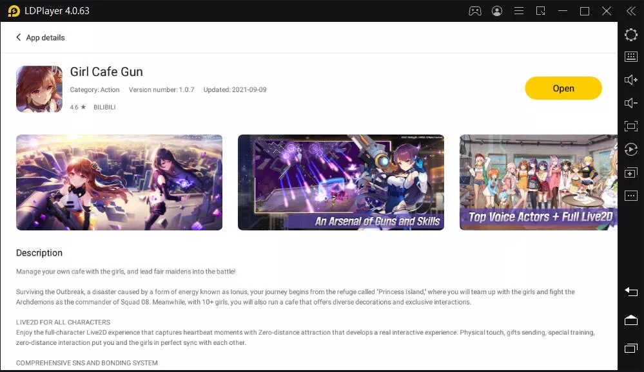The height and width of the screenshot is (372, 644).
Task: View the Arsenal of Guns and Skills screenshot
Action: point(341,183)
